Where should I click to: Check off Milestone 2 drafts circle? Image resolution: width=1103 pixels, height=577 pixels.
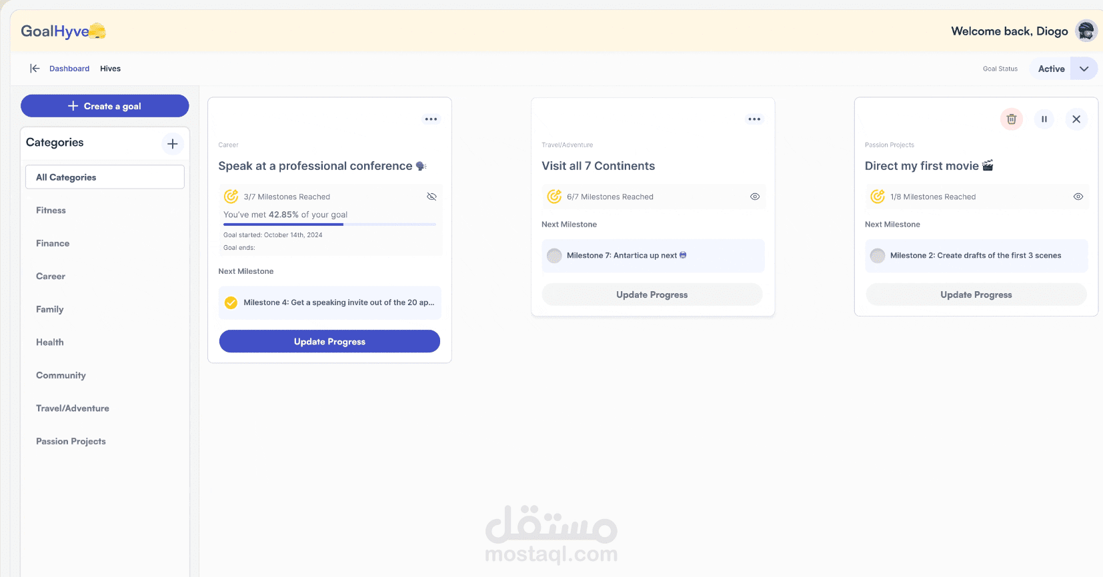pos(878,255)
